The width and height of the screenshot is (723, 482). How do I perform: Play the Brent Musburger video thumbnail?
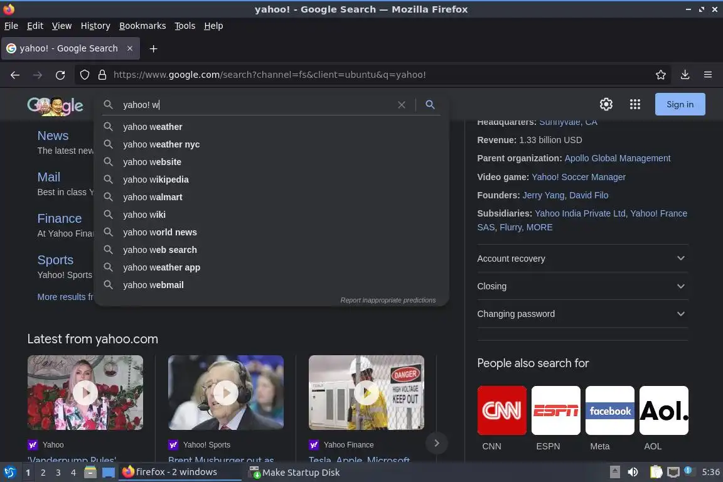tap(226, 392)
